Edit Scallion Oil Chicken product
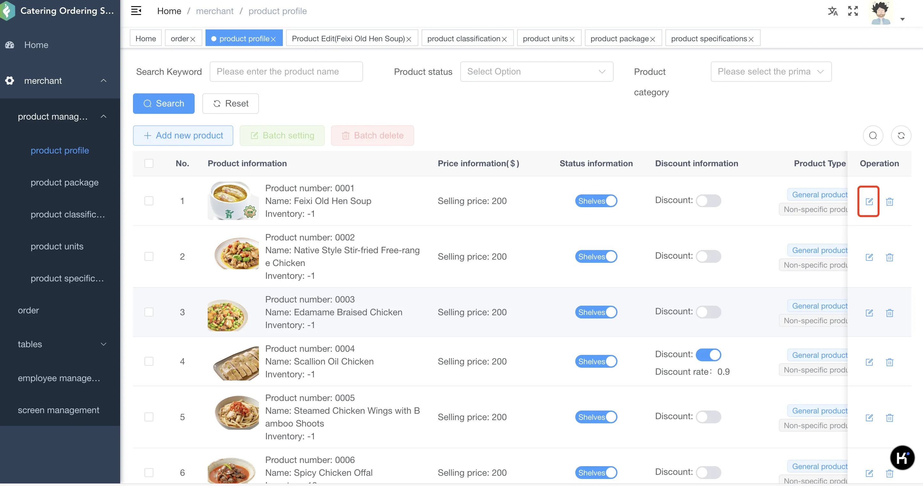 [869, 362]
